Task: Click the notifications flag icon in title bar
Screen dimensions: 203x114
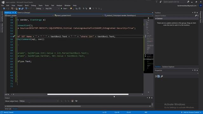Action: (156, 2)
